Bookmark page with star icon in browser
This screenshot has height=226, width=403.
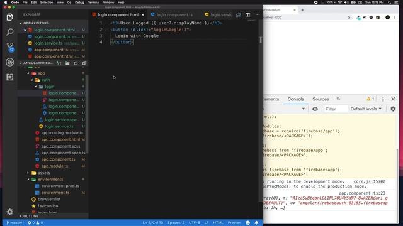pos(349,18)
